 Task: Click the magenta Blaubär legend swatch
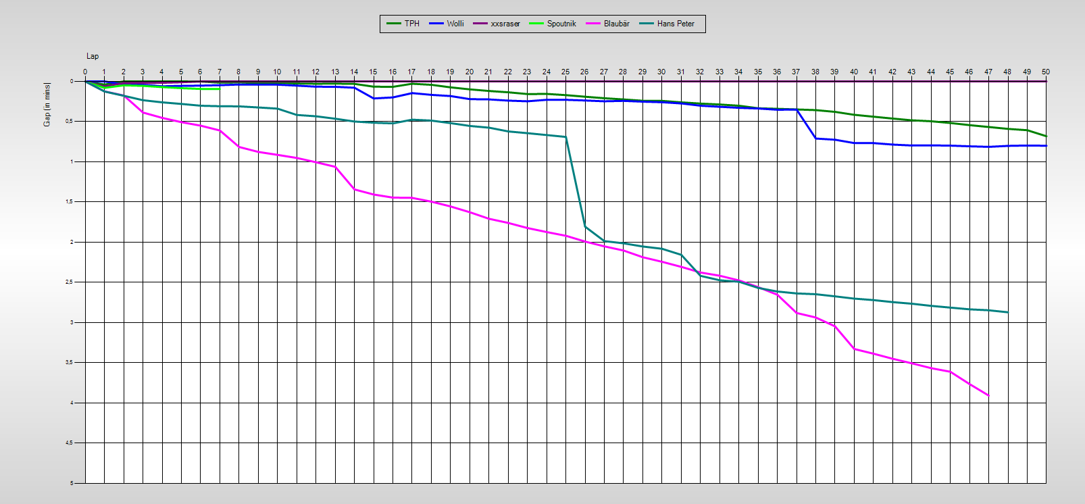click(593, 24)
